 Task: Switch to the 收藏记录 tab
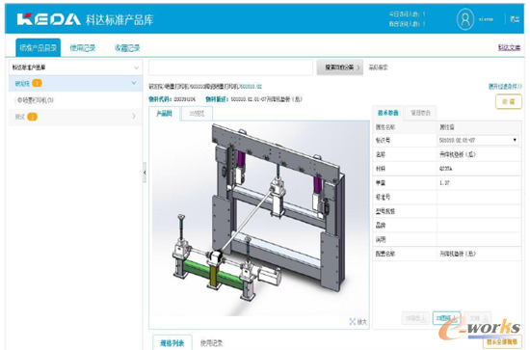click(127, 48)
